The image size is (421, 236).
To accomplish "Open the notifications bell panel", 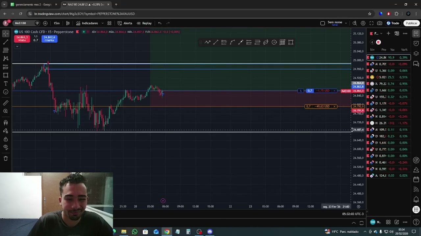I will pyautogui.click(x=416, y=200).
